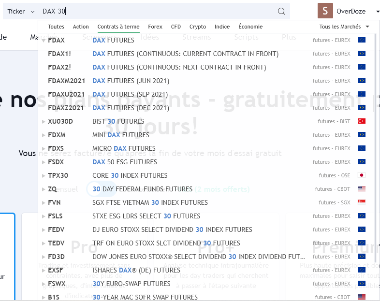Click the EU flag on FSWX row

click(361, 284)
